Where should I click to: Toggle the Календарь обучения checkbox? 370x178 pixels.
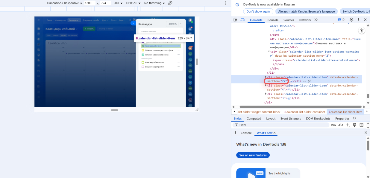[x=143, y=46]
